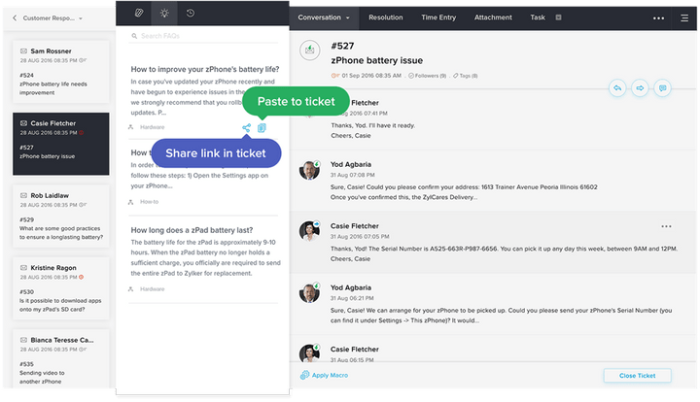Open article How long does a zPad battery last?
The image size is (700, 402).
(x=192, y=230)
